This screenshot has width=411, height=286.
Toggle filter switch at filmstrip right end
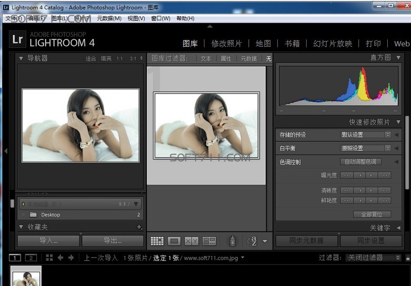click(408, 258)
